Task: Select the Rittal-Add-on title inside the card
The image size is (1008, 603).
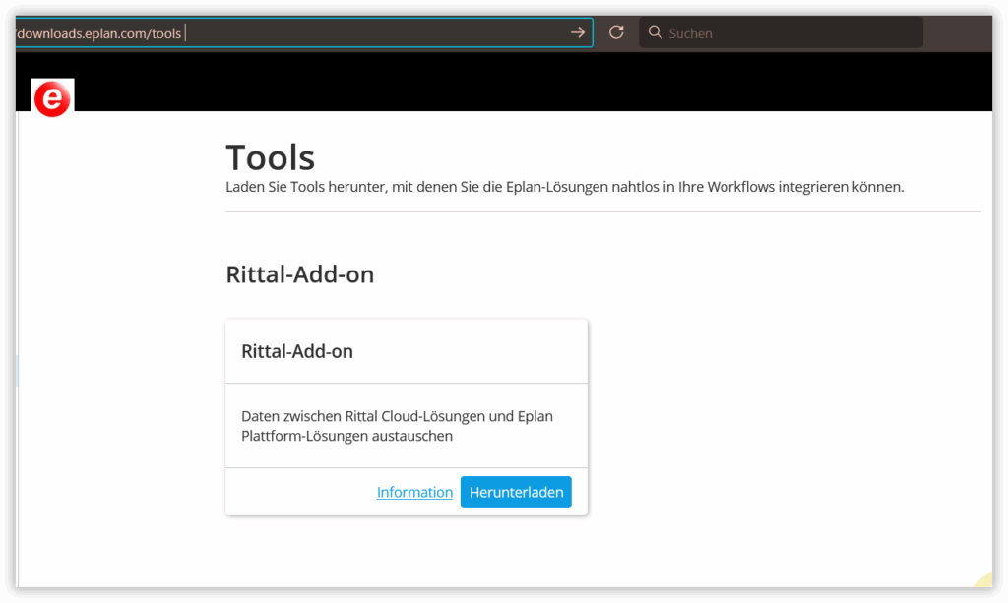Action: (x=297, y=351)
